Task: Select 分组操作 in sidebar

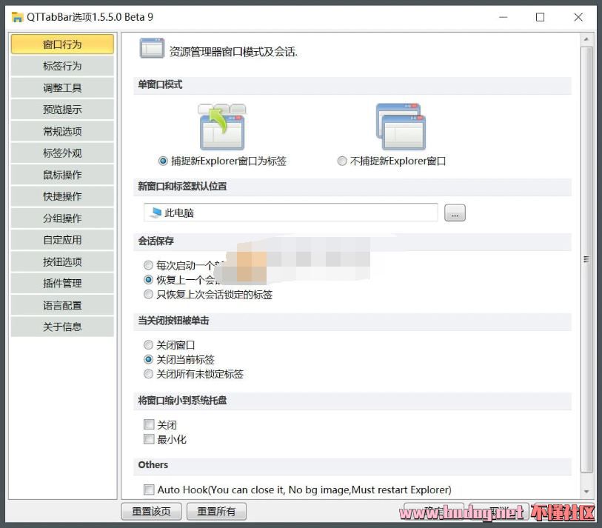Action: tap(62, 218)
